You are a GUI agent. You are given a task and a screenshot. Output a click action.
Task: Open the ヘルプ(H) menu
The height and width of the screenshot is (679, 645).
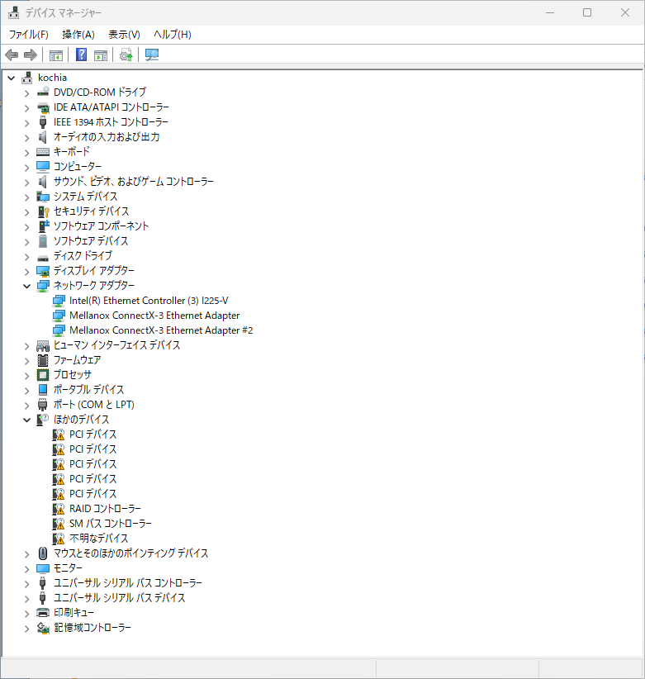(173, 34)
